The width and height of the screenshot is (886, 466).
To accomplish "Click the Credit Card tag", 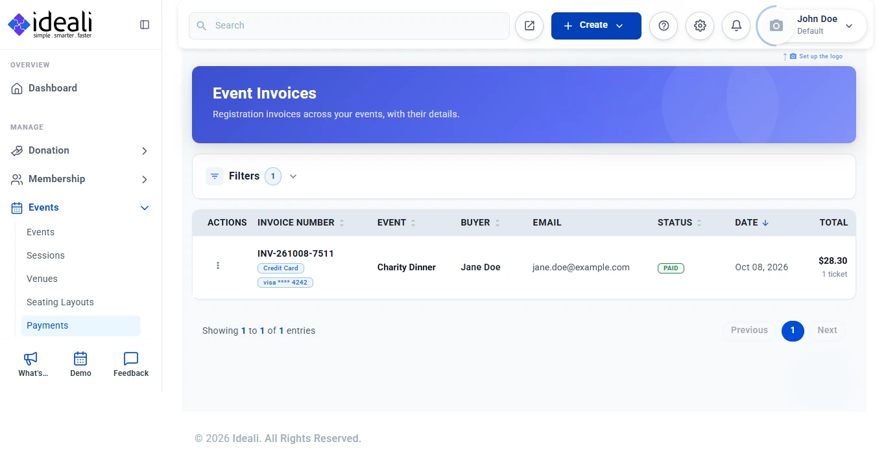I will 281,268.
